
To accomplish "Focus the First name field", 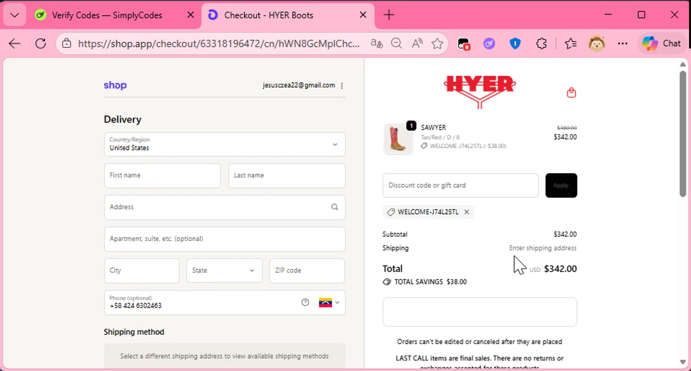I will click(163, 175).
